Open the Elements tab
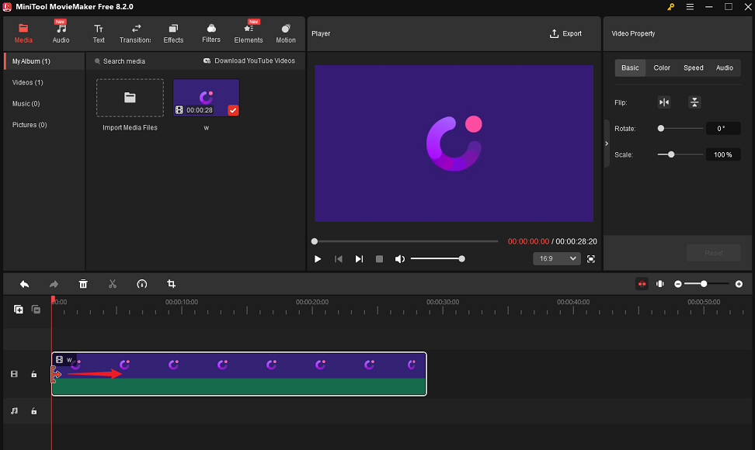 (x=249, y=33)
